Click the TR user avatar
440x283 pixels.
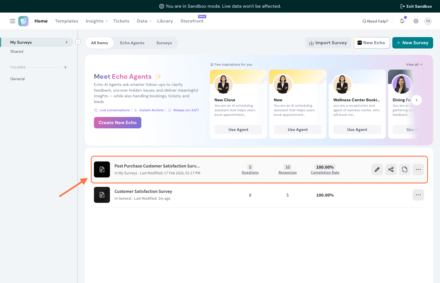[x=428, y=21]
